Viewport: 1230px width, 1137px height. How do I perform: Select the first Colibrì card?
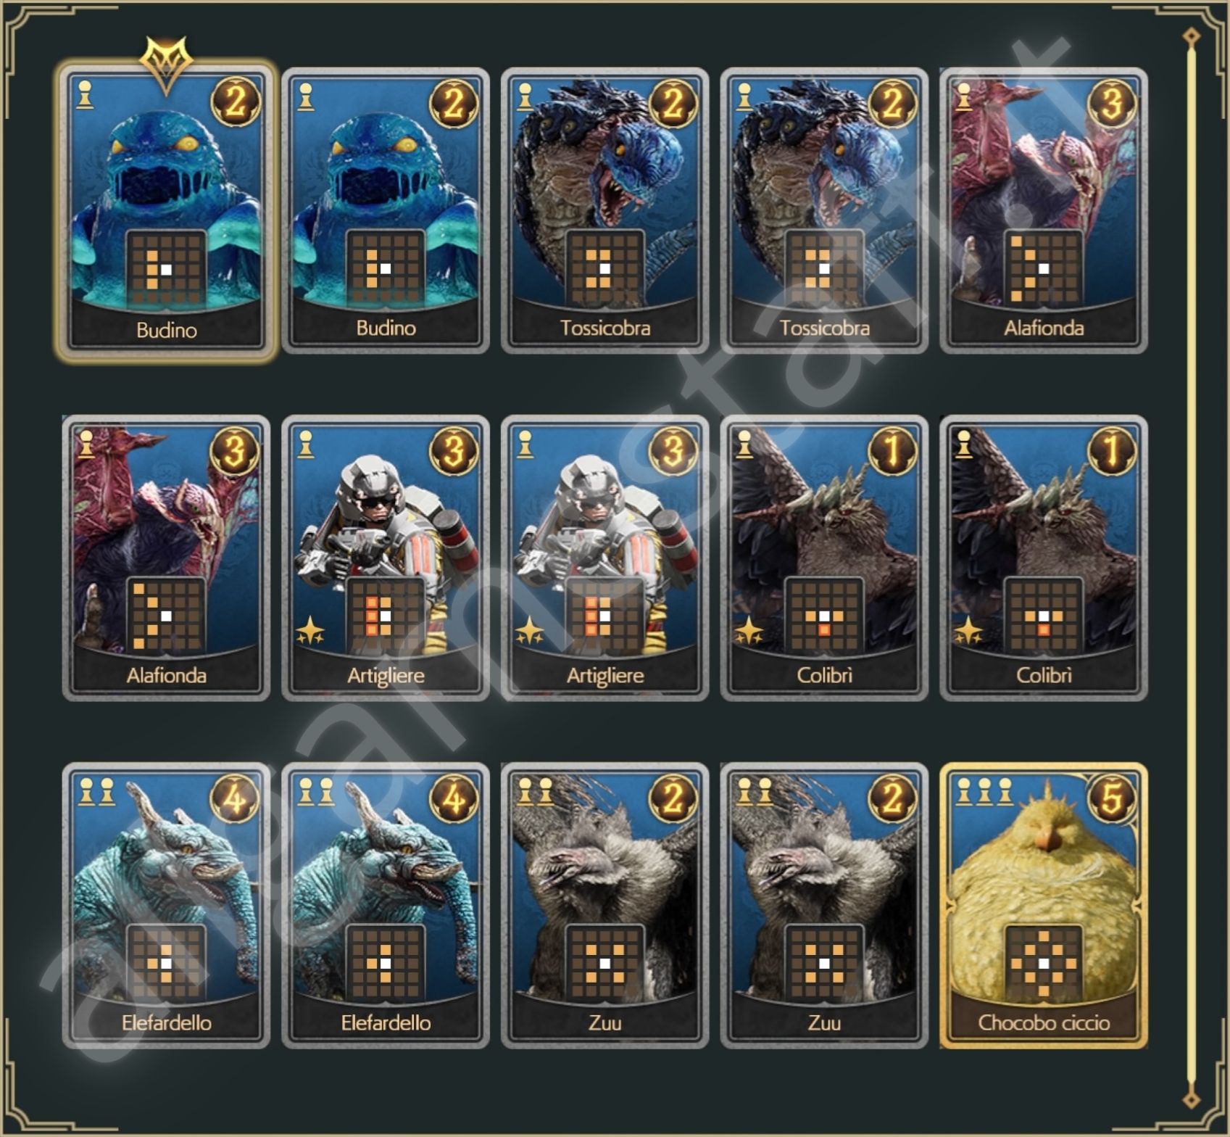coord(824,558)
